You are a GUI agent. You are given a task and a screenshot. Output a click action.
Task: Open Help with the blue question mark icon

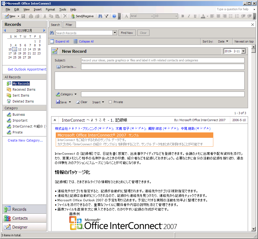pos(114,16)
